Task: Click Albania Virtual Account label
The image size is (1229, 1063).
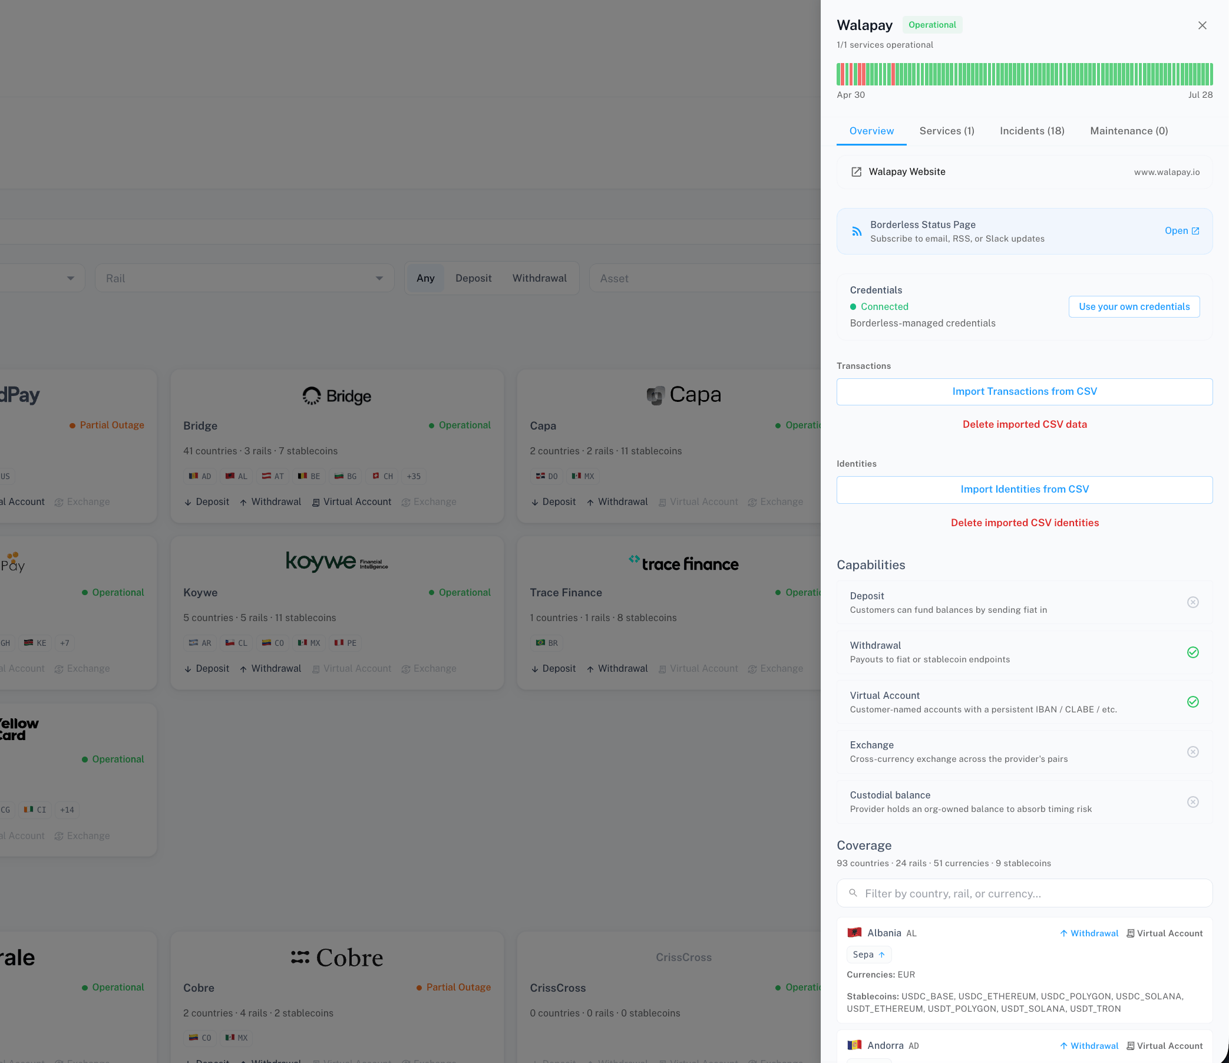Action: pyautogui.click(x=1164, y=933)
